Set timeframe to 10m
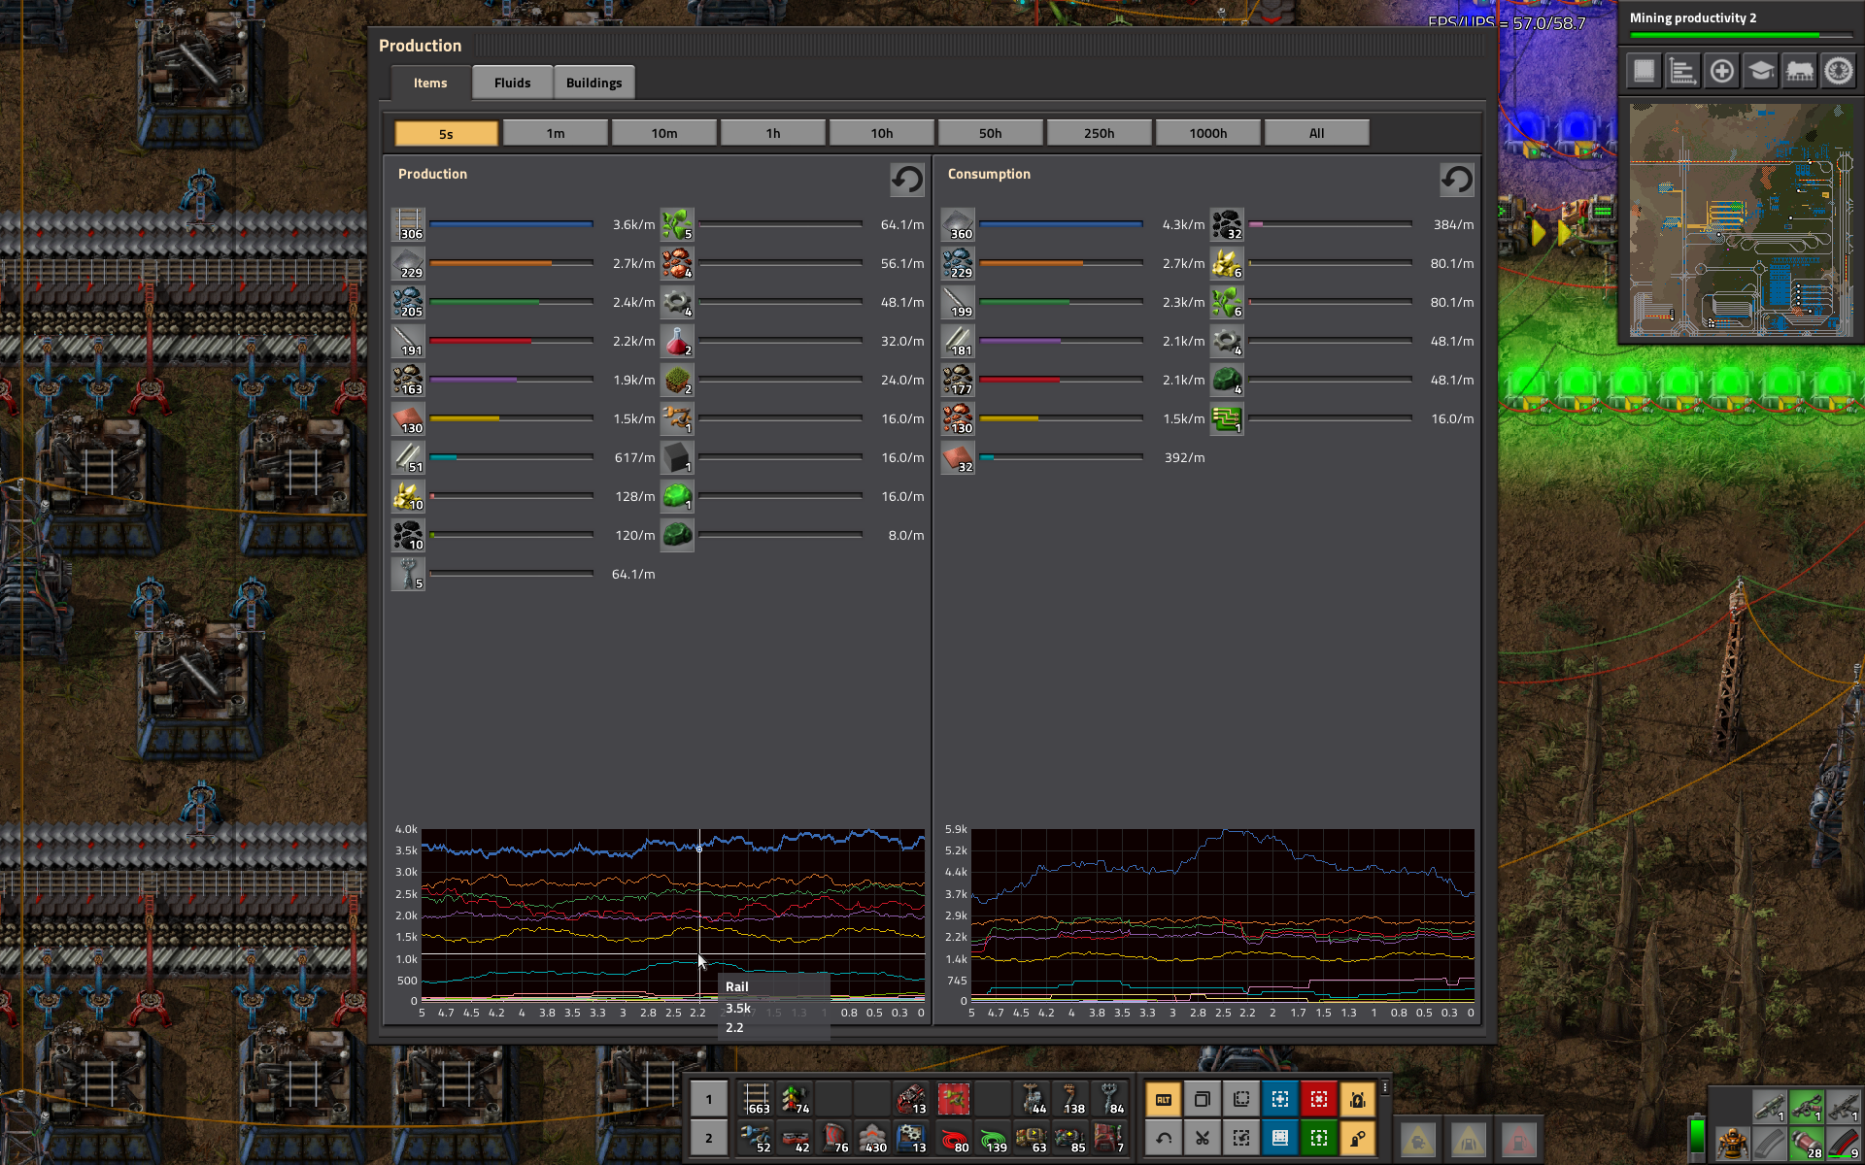Screen dimensions: 1865x1165 tap(663, 133)
